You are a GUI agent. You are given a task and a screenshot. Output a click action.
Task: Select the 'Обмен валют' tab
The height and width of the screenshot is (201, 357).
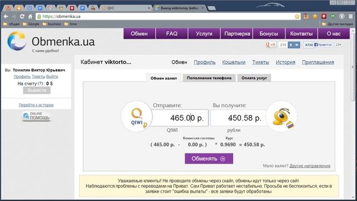(163, 78)
